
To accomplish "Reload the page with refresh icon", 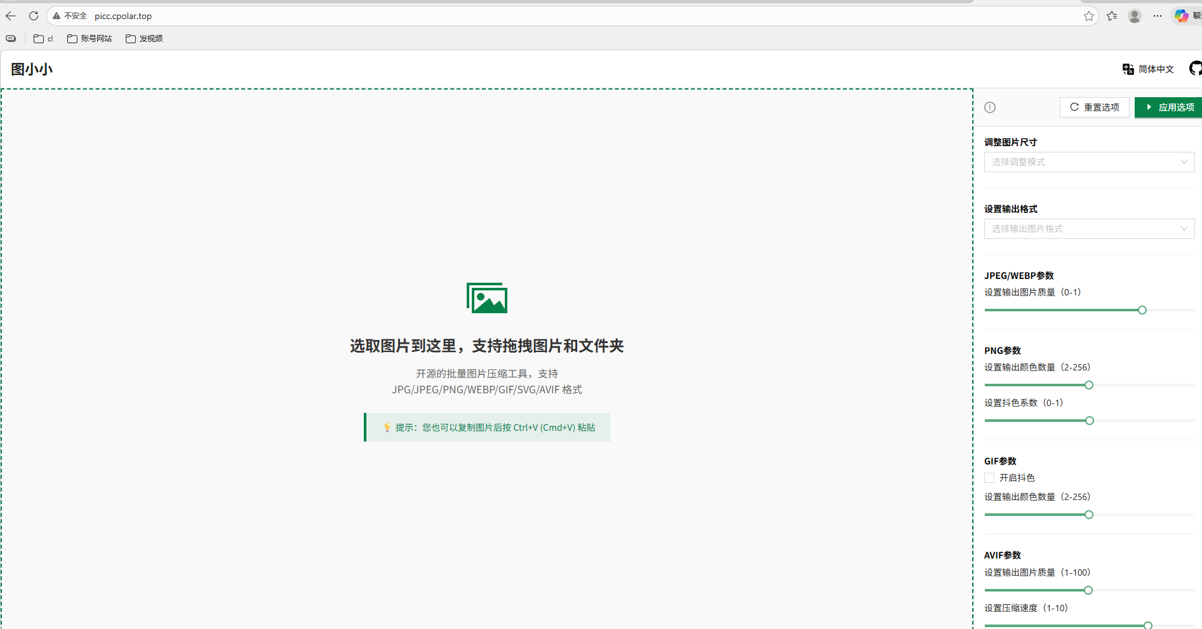I will [34, 16].
